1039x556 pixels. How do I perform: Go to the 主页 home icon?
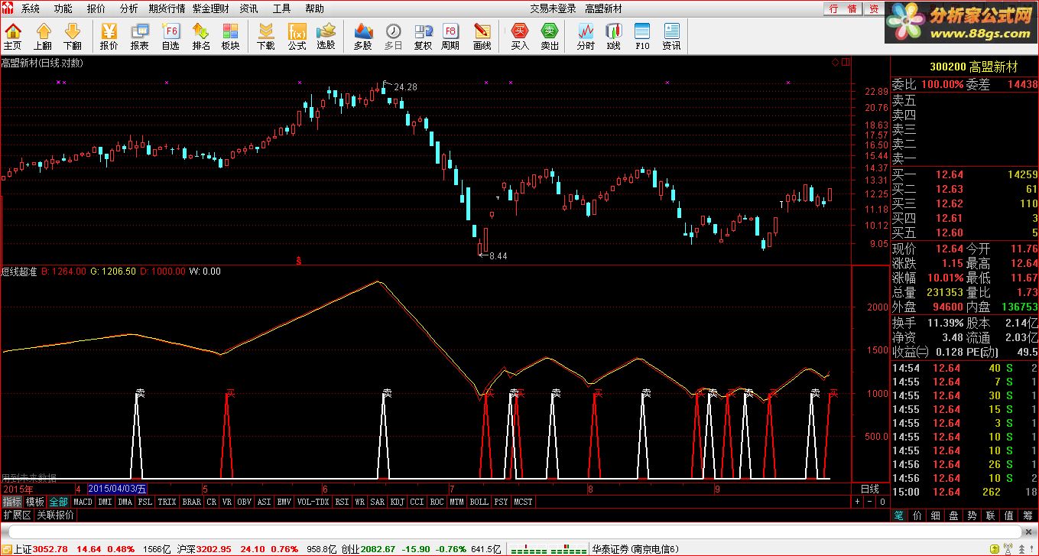12,36
